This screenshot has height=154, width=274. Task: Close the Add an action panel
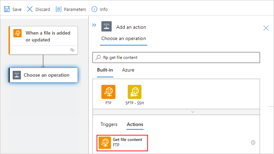266,28
